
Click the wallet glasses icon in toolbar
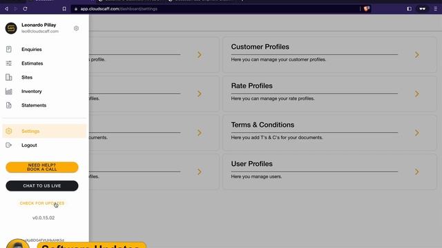(x=422, y=9)
